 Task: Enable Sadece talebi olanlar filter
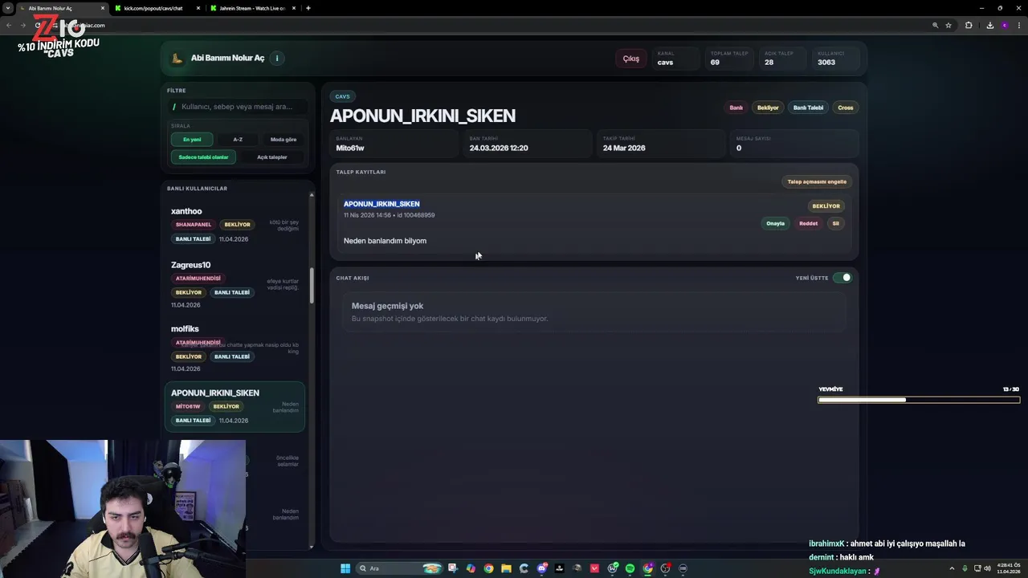click(x=203, y=157)
